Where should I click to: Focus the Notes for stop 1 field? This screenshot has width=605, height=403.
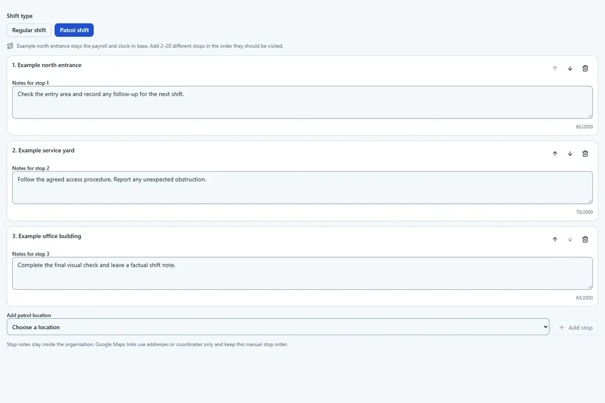302,102
